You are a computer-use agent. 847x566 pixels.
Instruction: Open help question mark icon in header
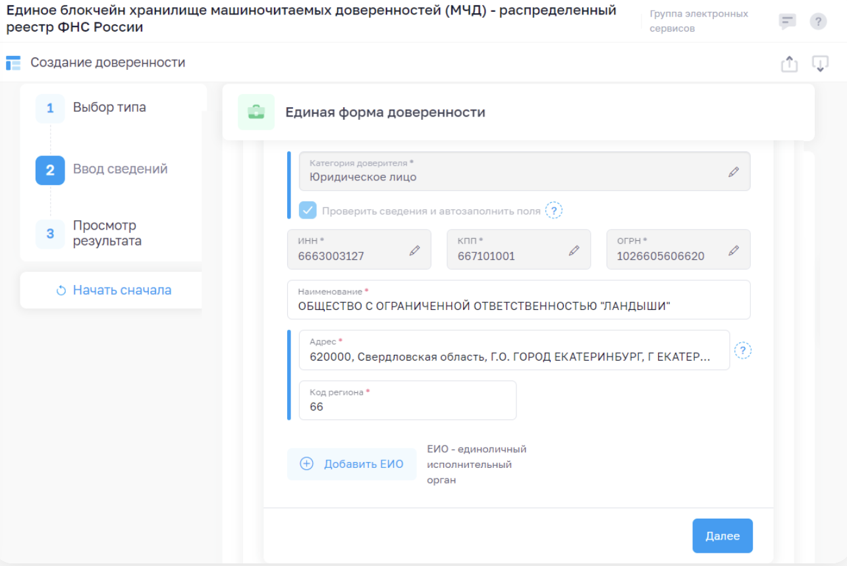click(818, 22)
